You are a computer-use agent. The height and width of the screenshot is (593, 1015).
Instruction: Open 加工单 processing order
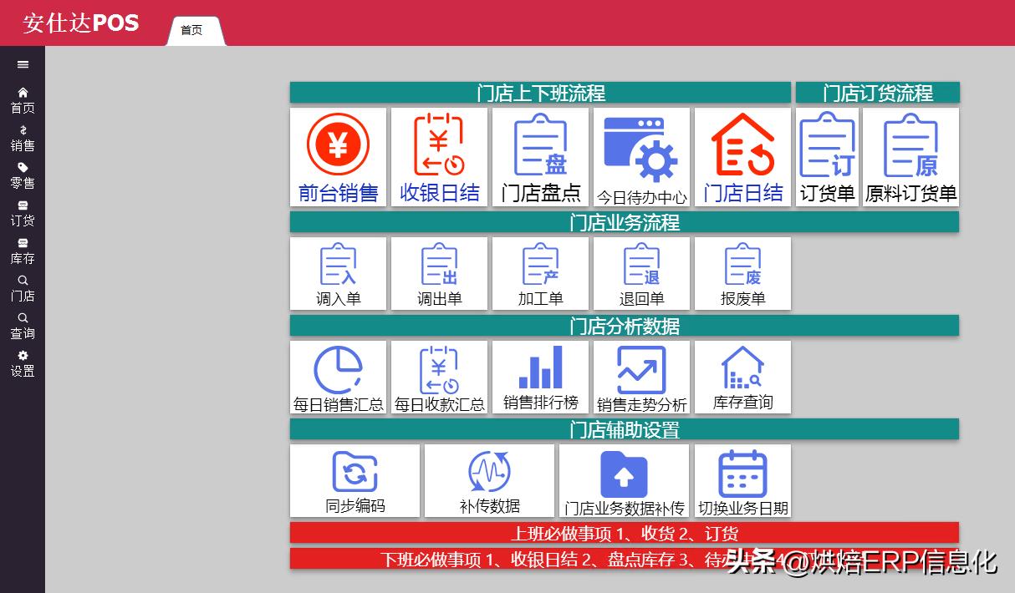point(540,271)
